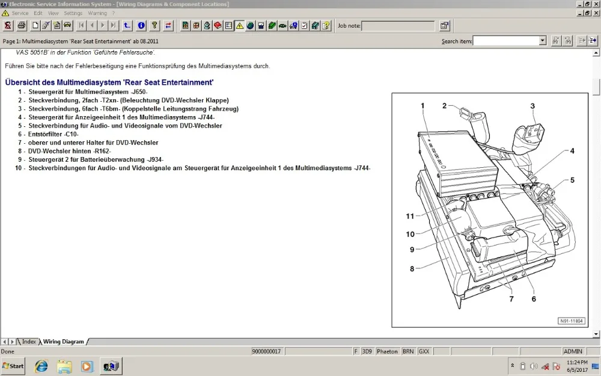Click the blue go-to-next indent arrow icon

[593, 41]
